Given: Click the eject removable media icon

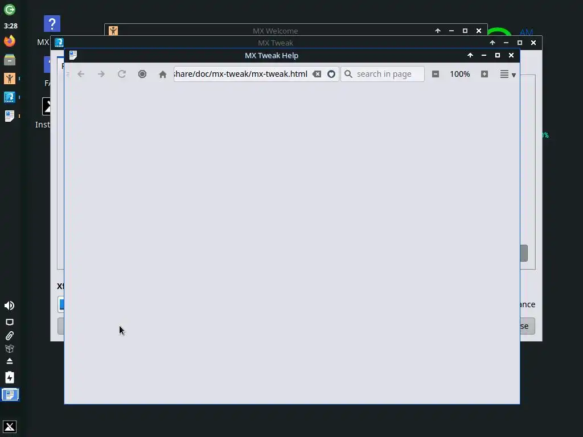Looking at the screenshot, I should 10,361.
